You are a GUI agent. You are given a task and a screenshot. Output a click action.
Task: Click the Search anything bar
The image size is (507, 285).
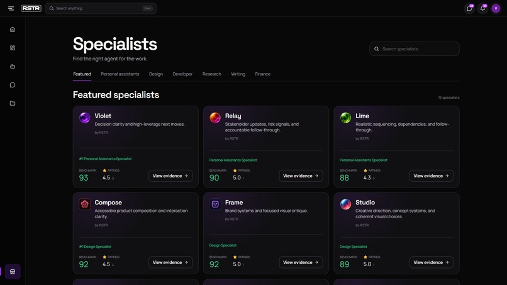[x=101, y=8]
